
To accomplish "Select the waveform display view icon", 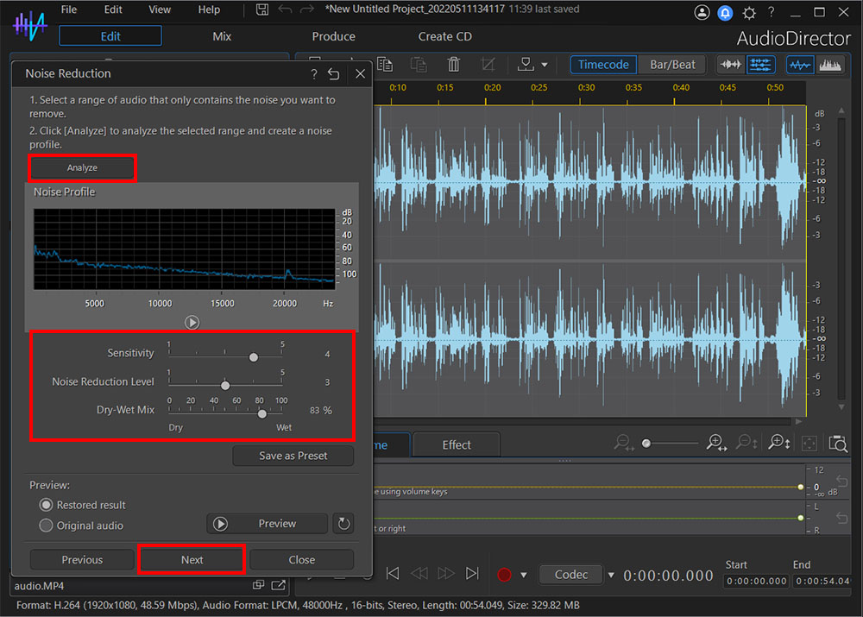I will click(x=799, y=64).
